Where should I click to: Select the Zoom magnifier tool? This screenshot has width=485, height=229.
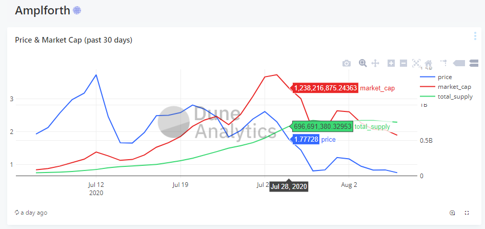[362, 63]
